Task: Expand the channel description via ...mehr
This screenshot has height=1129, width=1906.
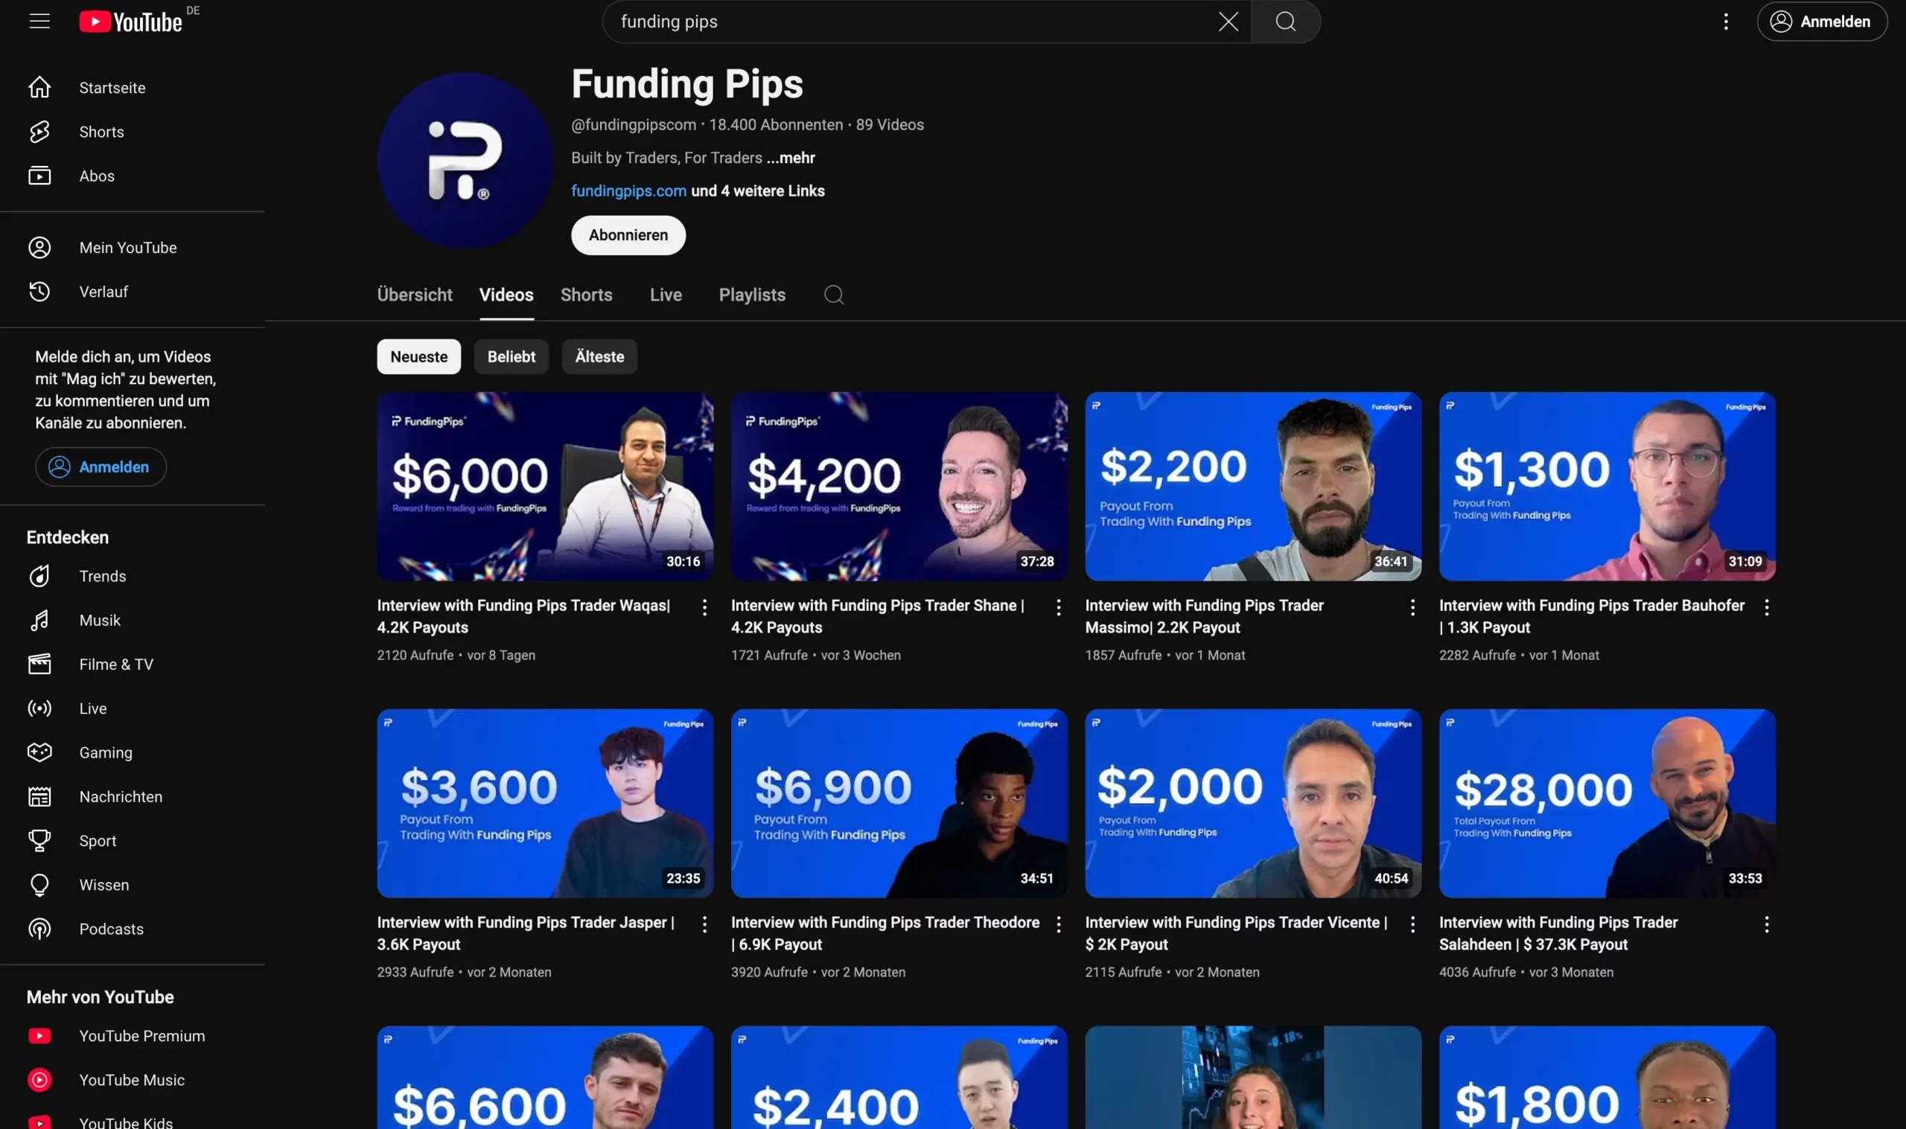Action: click(791, 159)
